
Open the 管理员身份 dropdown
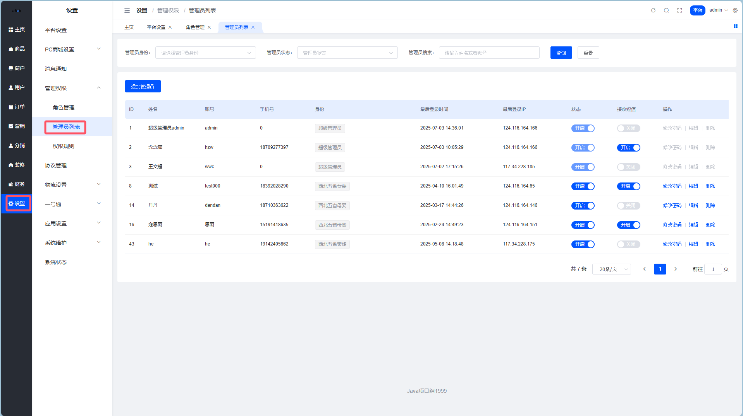[205, 53]
